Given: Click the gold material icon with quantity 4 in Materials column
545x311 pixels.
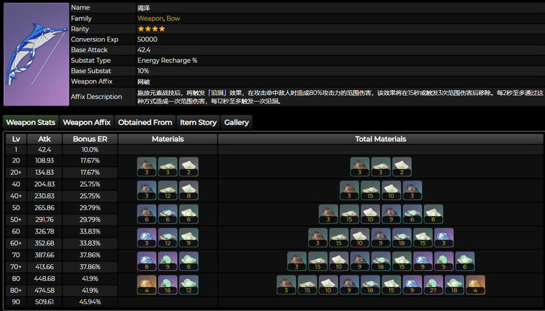Looking at the screenshot, I should (x=147, y=285).
